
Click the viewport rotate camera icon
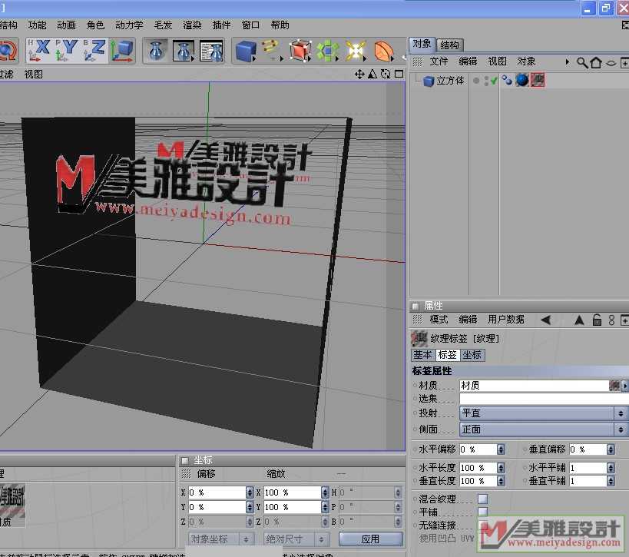[x=386, y=75]
